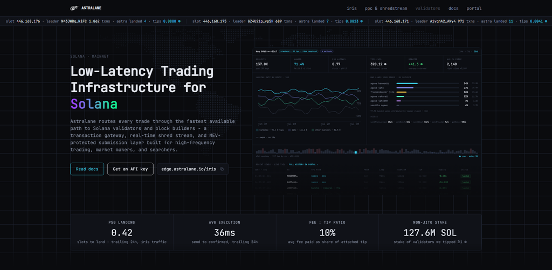The height and width of the screenshot is (270, 552).
Task: Click the Astralane logo icon
Action: (x=74, y=8)
